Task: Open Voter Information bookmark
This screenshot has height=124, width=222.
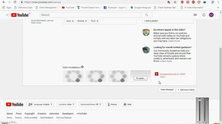Action: (192, 8)
